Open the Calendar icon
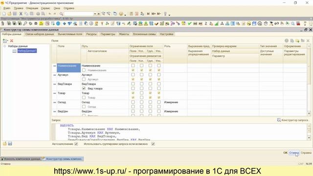The image size is (313, 176). pyautogui.click(x=137, y=14)
